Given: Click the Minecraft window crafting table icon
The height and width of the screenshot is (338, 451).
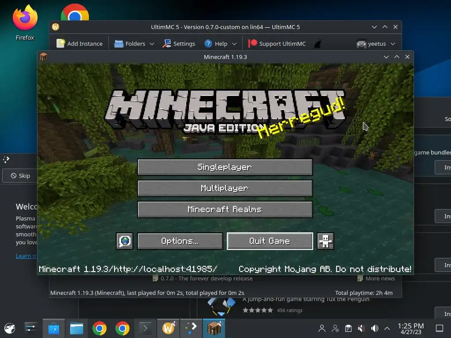Looking at the screenshot, I should pyautogui.click(x=44, y=57).
